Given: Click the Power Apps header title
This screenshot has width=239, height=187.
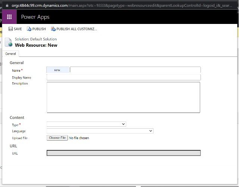Looking at the screenshot, I should (35, 17).
